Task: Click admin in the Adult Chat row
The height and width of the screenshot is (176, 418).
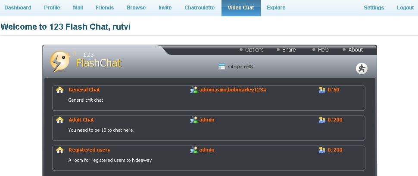Action: pos(207,120)
